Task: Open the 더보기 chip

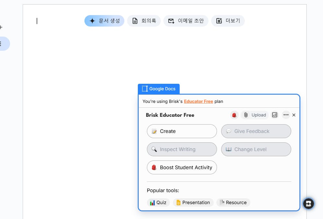Action: (x=228, y=21)
